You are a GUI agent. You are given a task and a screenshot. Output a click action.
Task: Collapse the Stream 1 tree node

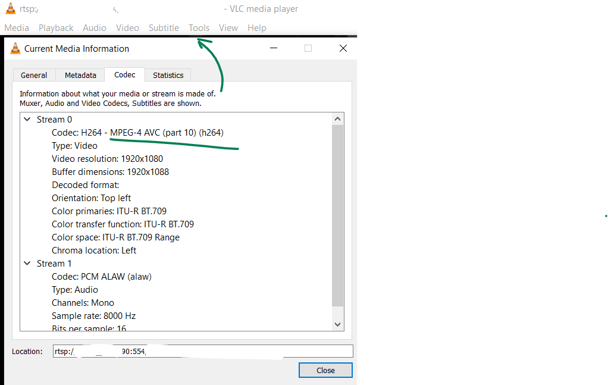[27, 264]
